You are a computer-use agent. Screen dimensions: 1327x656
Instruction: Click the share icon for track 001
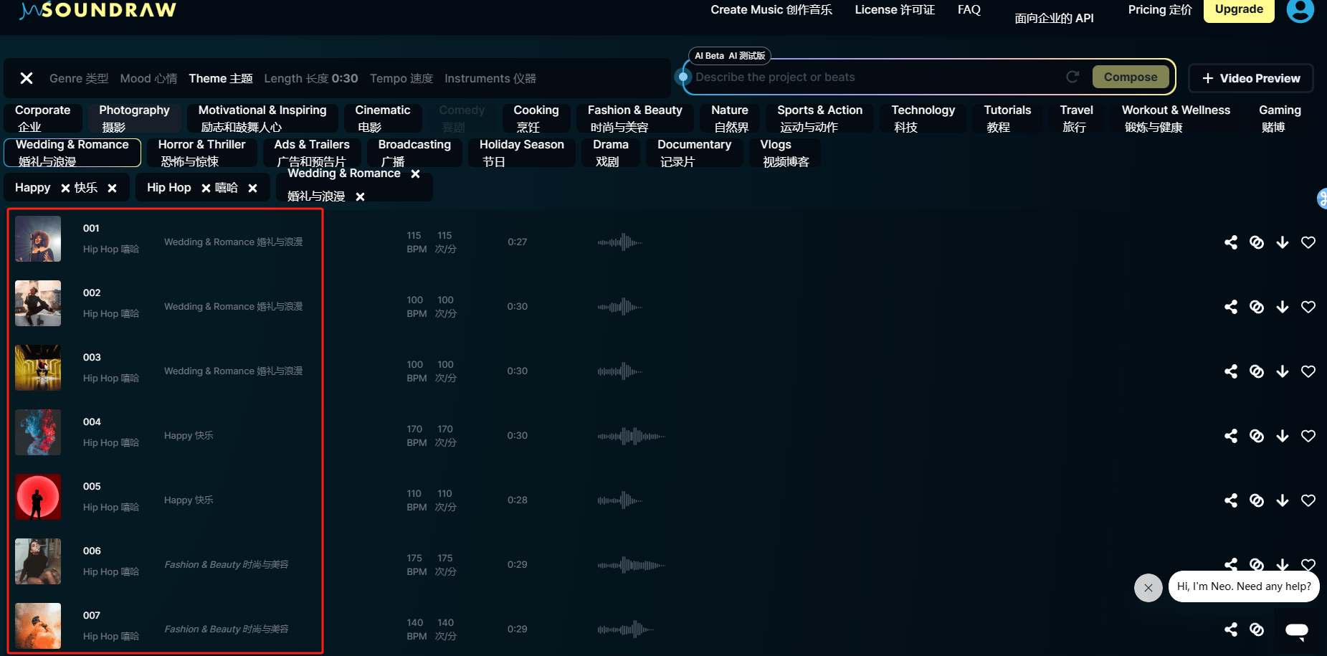pos(1230,242)
